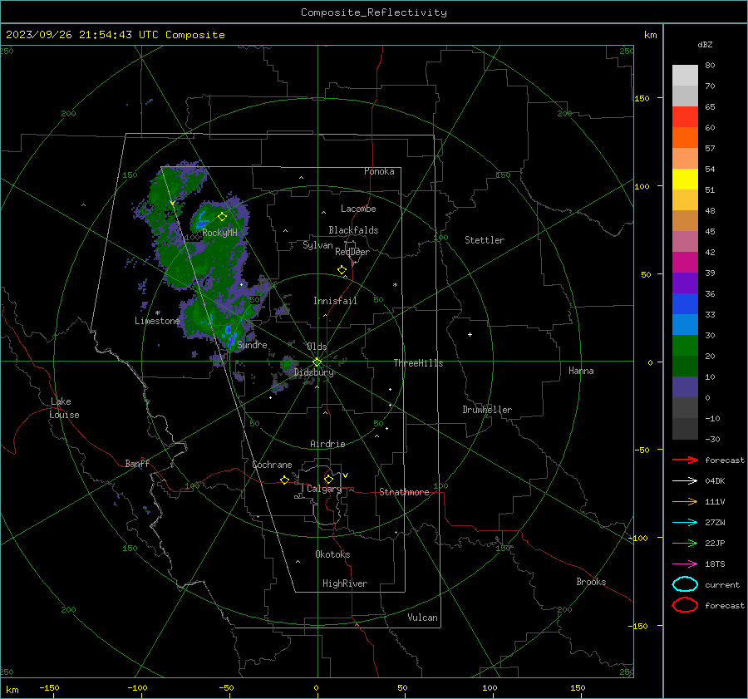
Task: Click the orange 111V arrow icon
Action: coord(685,501)
